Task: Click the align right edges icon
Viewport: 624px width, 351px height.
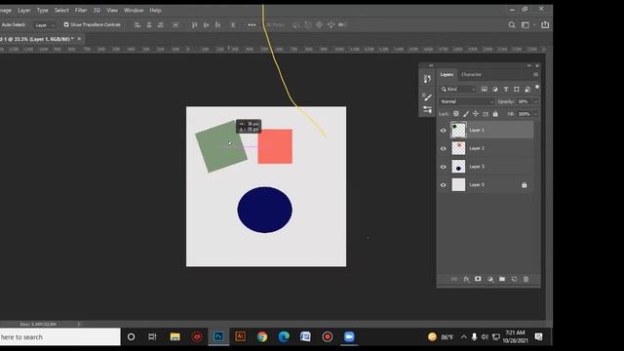Action: point(161,24)
